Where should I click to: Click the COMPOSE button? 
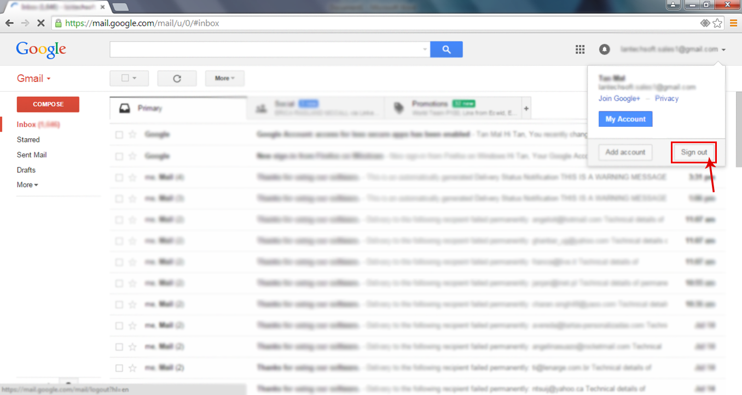point(48,104)
